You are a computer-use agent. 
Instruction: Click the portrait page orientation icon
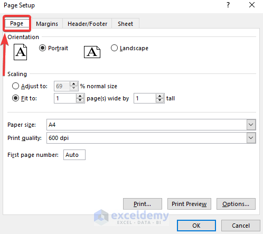pyautogui.click(x=21, y=52)
